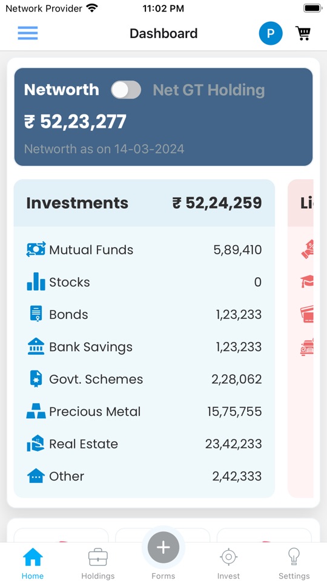Select the Other investments label
327x581 pixels.
pos(67,476)
